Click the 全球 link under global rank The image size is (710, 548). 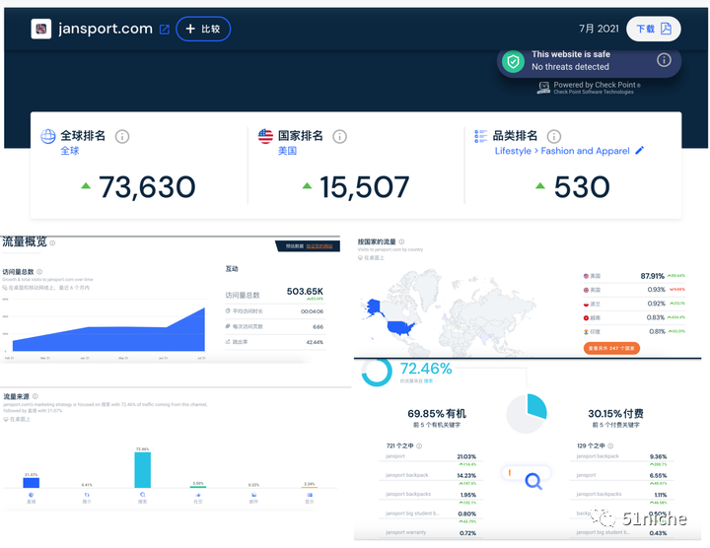tap(70, 151)
